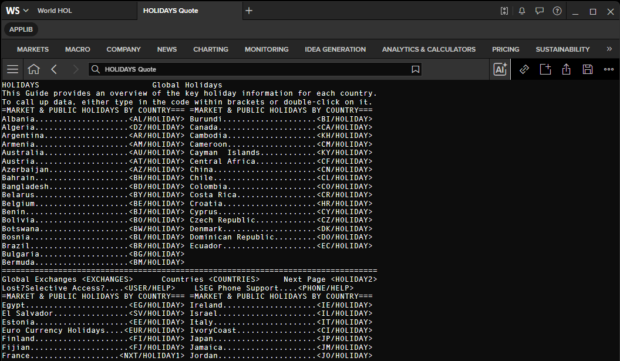This screenshot has height=361, width=620.
Task: Open Next Page <HOLIDAY2> link
Action: pyautogui.click(x=330, y=279)
